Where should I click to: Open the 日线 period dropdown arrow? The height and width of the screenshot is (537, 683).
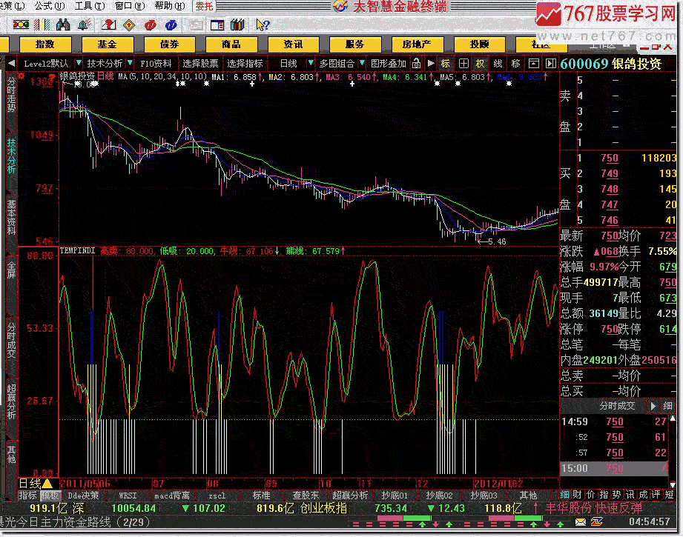311,63
